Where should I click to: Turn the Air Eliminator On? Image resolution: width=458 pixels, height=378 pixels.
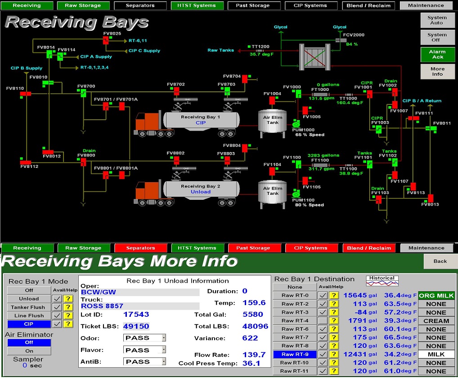[29, 351]
